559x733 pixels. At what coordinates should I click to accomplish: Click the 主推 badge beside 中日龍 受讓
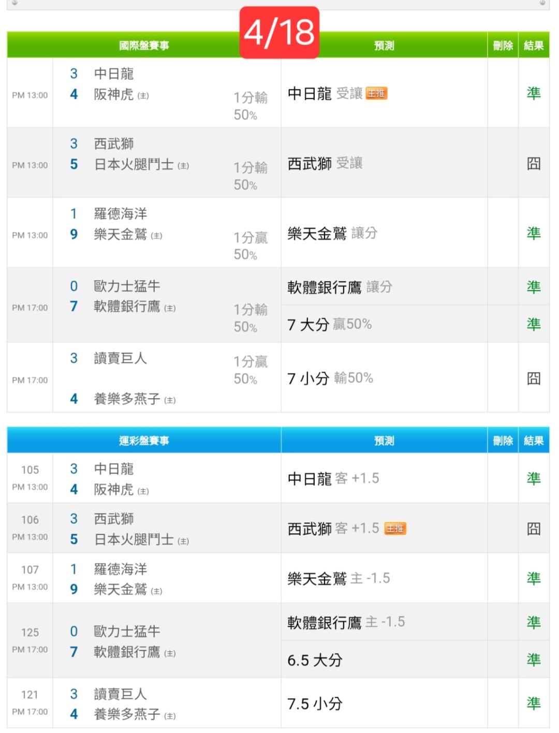[376, 93]
